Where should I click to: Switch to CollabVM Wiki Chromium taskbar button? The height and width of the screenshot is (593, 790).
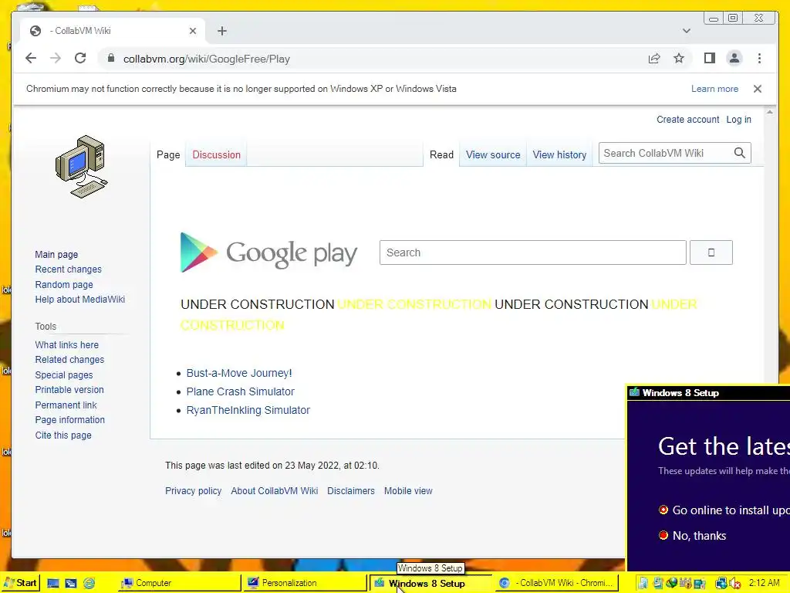tap(557, 583)
